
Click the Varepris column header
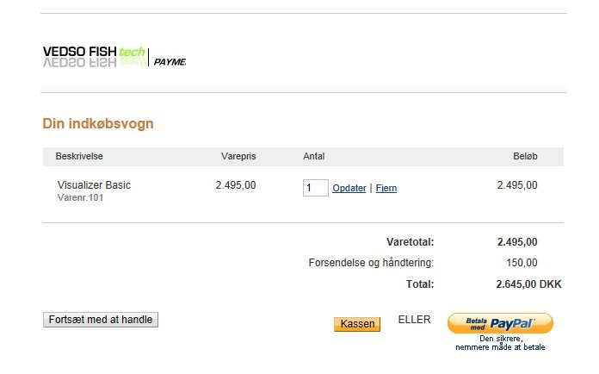238,156
